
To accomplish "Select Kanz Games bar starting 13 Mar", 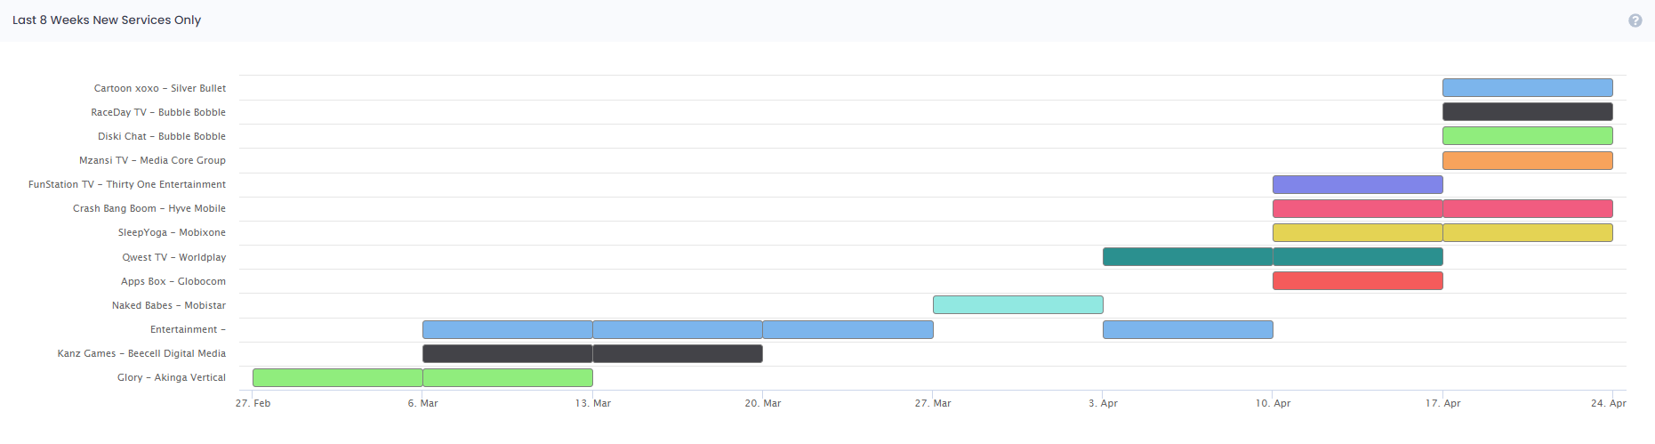I will pos(677,353).
